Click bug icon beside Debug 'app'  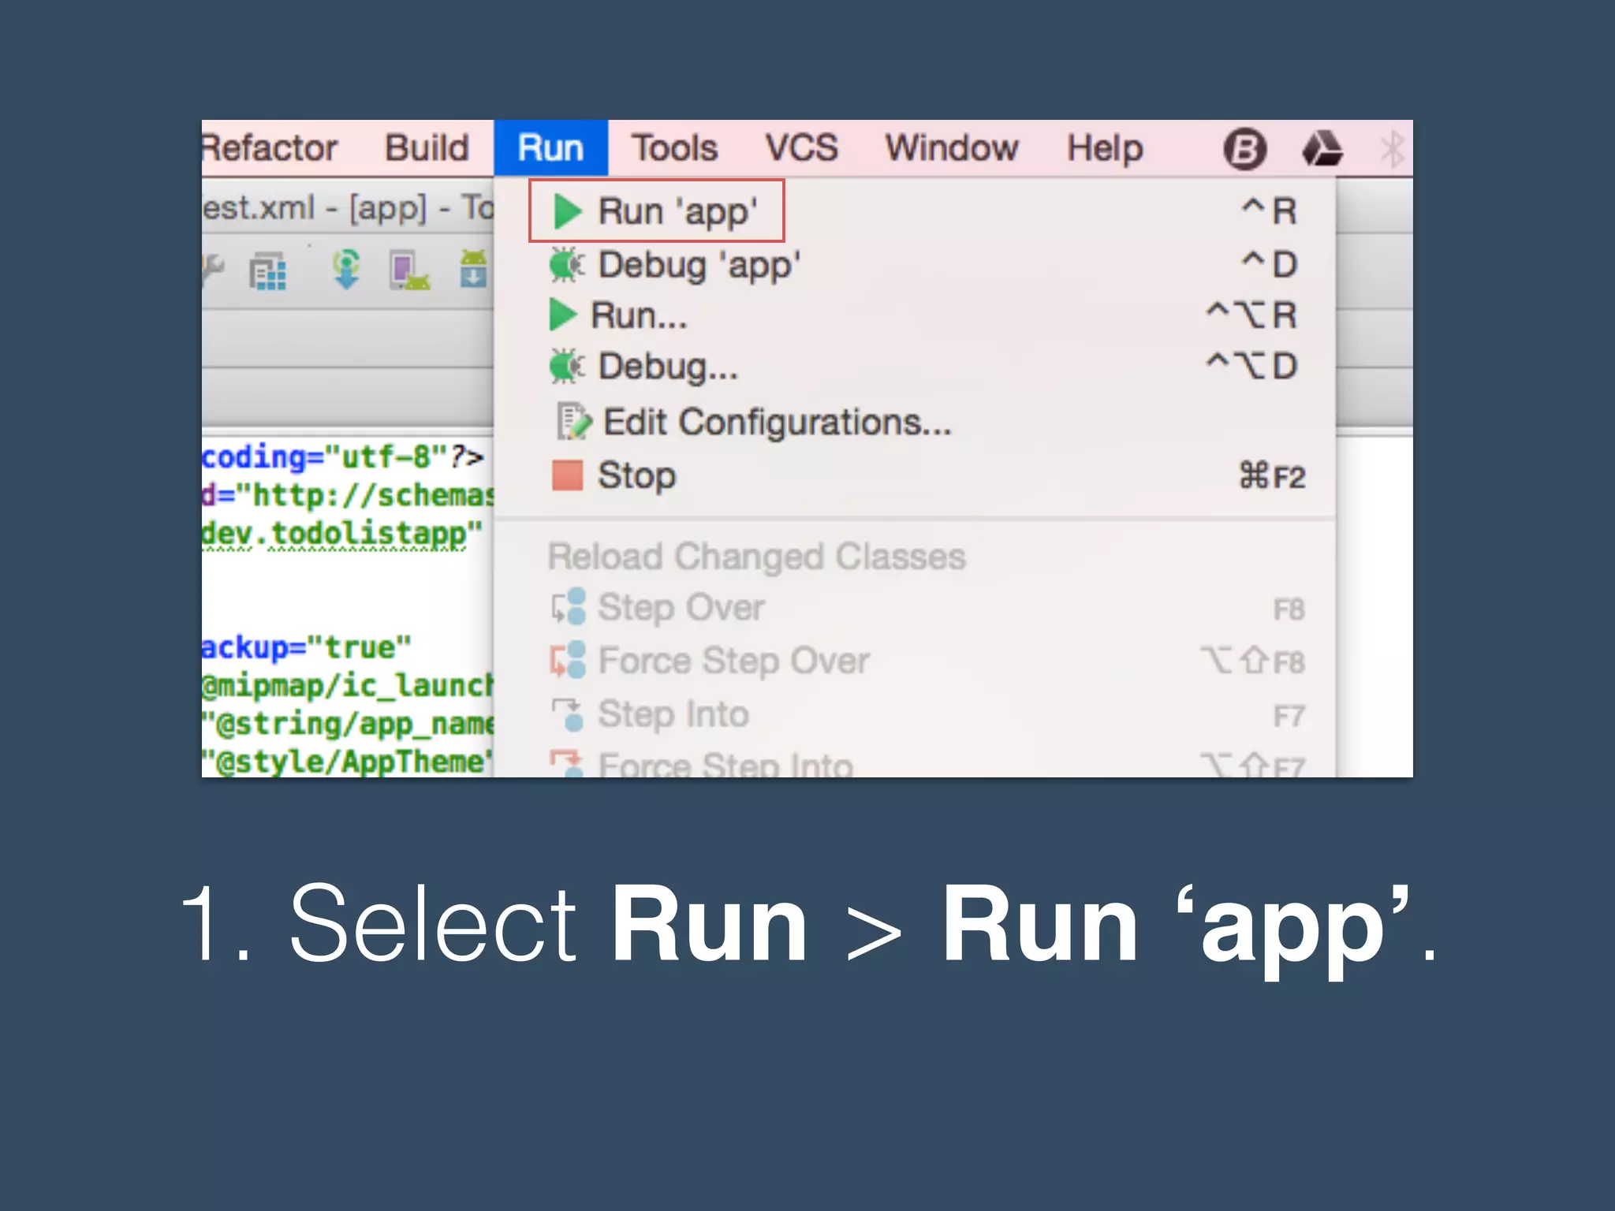pyautogui.click(x=567, y=265)
